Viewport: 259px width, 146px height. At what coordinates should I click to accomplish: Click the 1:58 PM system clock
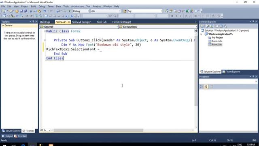pyautogui.click(x=251, y=145)
